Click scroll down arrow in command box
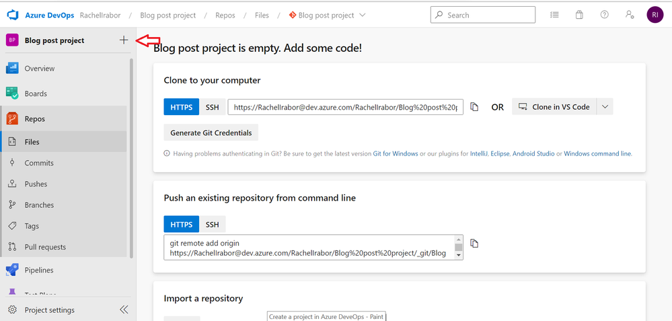Image resolution: width=672 pixels, height=321 pixels. pyautogui.click(x=459, y=256)
